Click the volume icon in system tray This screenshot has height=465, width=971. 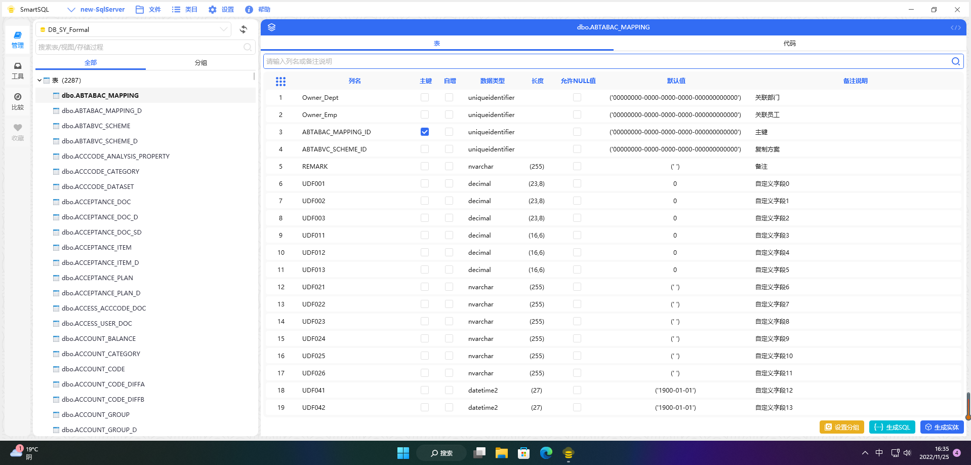pyautogui.click(x=907, y=453)
